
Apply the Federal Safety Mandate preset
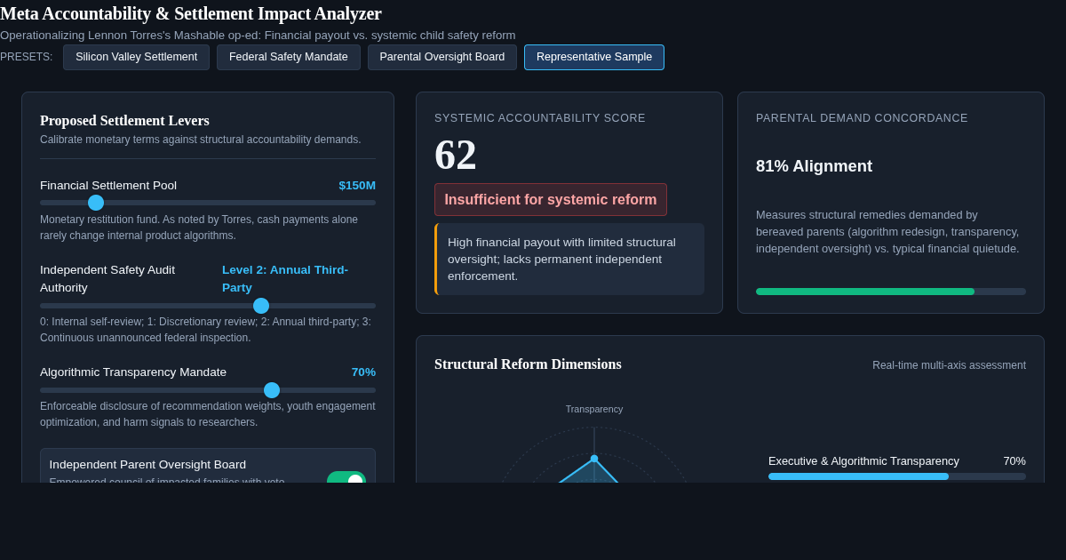pyautogui.click(x=289, y=57)
